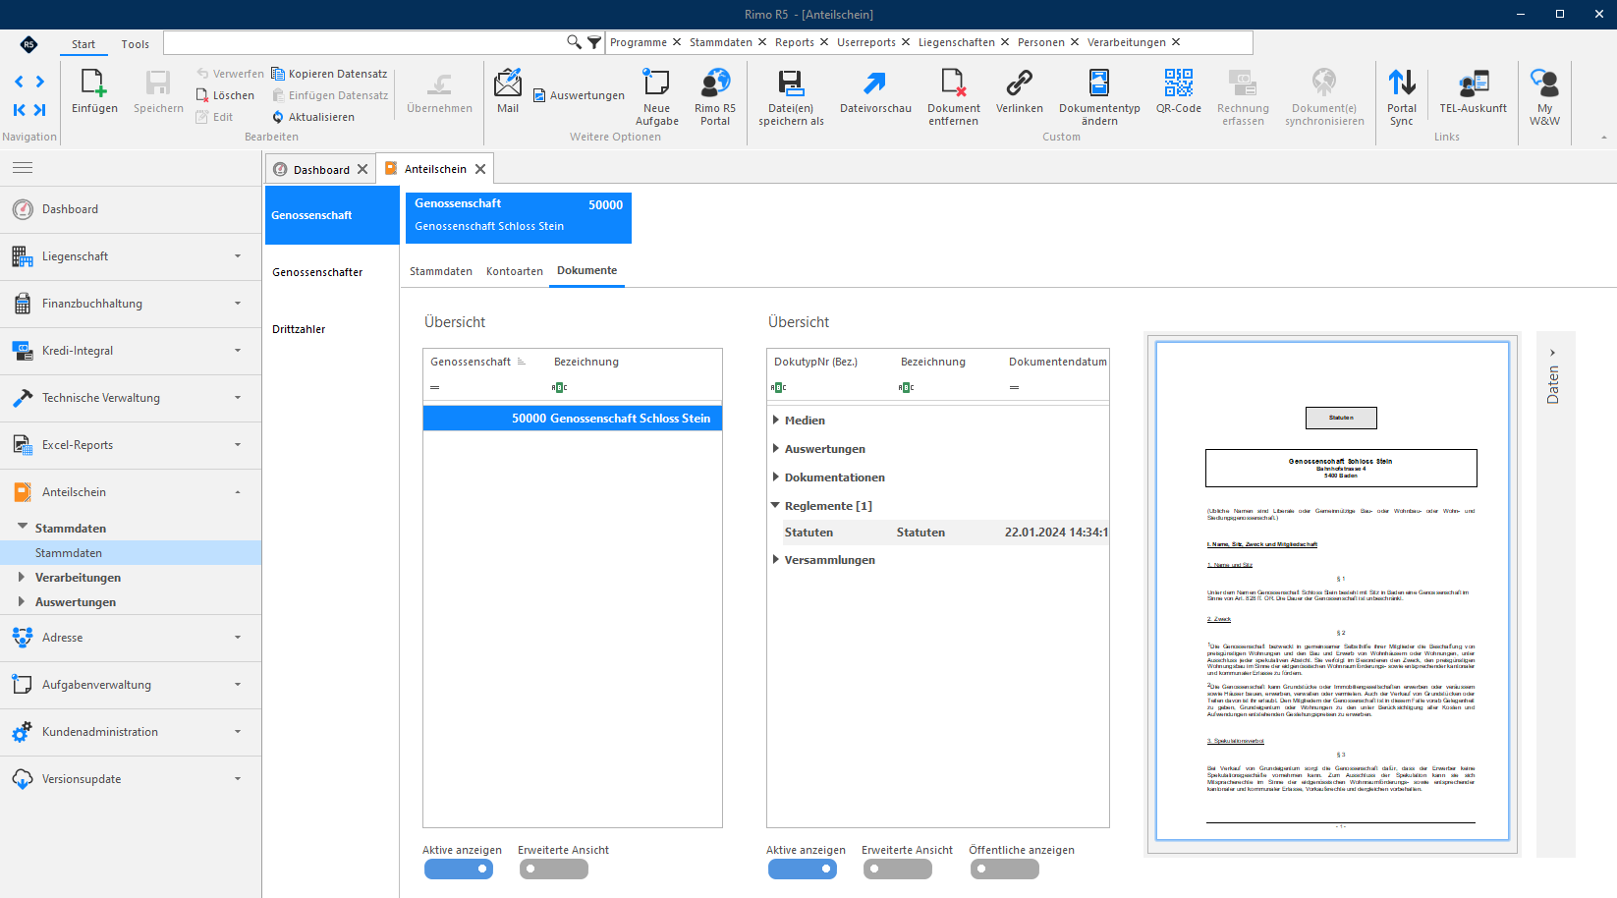Expand the Medien document group

coord(776,421)
